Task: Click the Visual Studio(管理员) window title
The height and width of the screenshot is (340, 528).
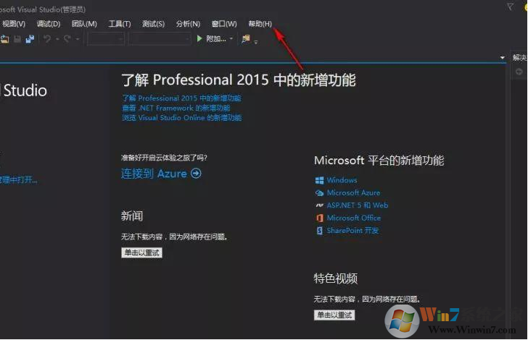Action: coord(43,9)
